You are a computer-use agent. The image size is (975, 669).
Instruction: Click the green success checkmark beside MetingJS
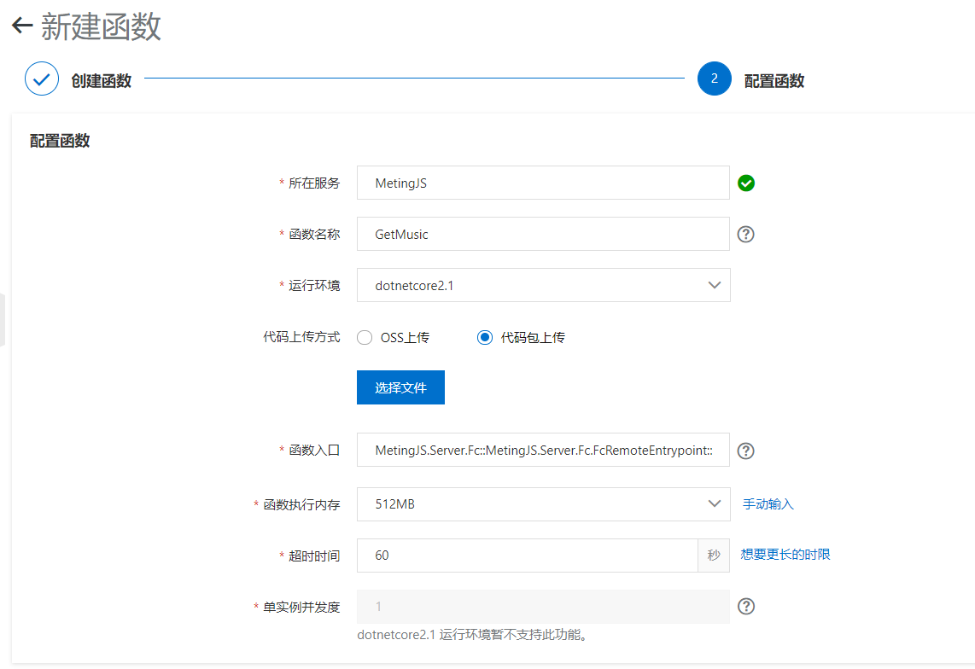[x=746, y=183]
